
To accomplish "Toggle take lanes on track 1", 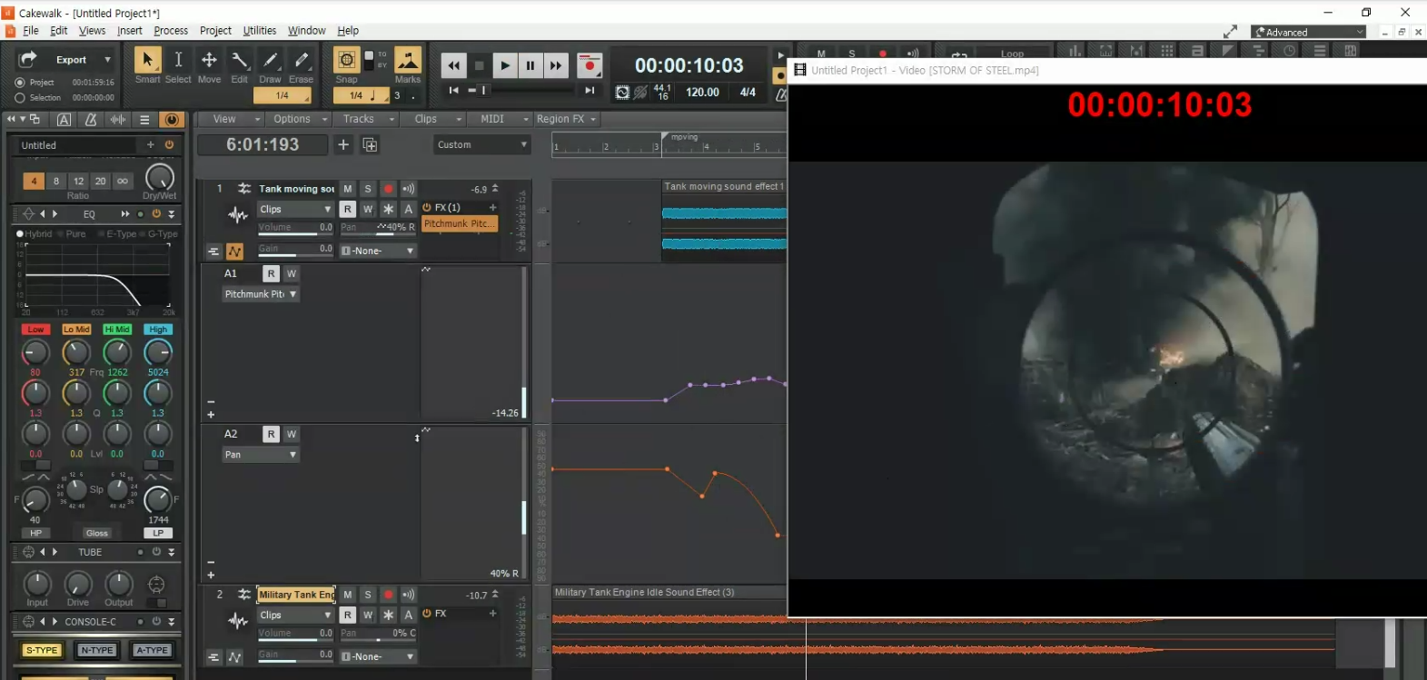I will (213, 251).
